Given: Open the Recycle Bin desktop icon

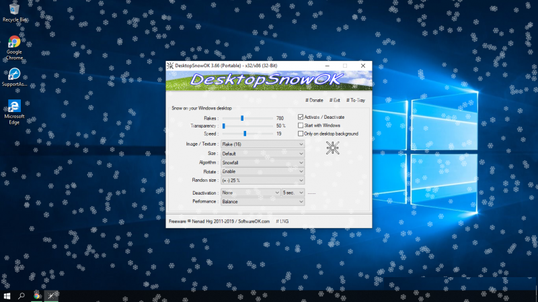Looking at the screenshot, I should pyautogui.click(x=14, y=9).
